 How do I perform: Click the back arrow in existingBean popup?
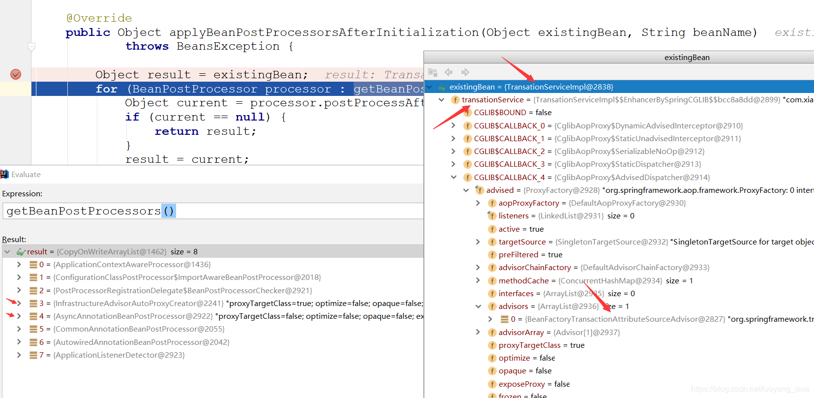point(449,72)
